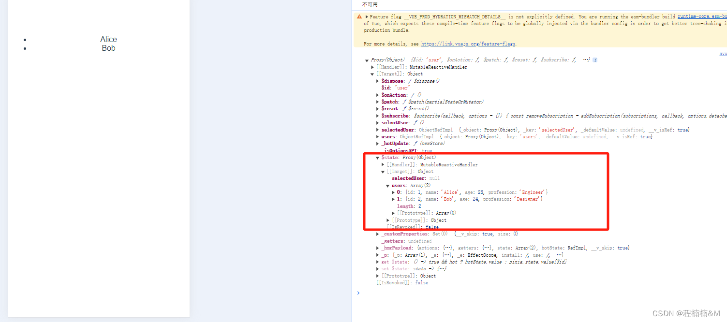
Task: Click the yellow warning triangle icon
Action: click(x=359, y=16)
